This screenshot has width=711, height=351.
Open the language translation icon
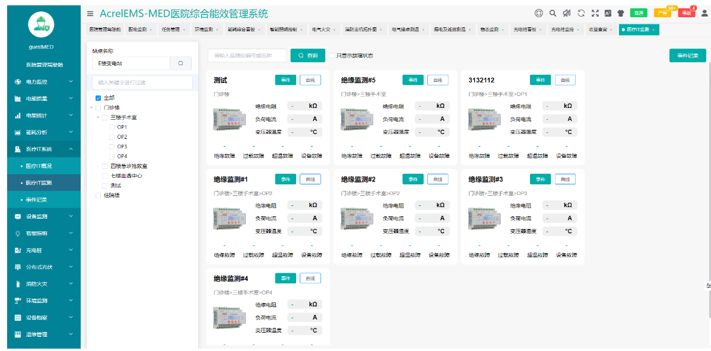tap(608, 13)
